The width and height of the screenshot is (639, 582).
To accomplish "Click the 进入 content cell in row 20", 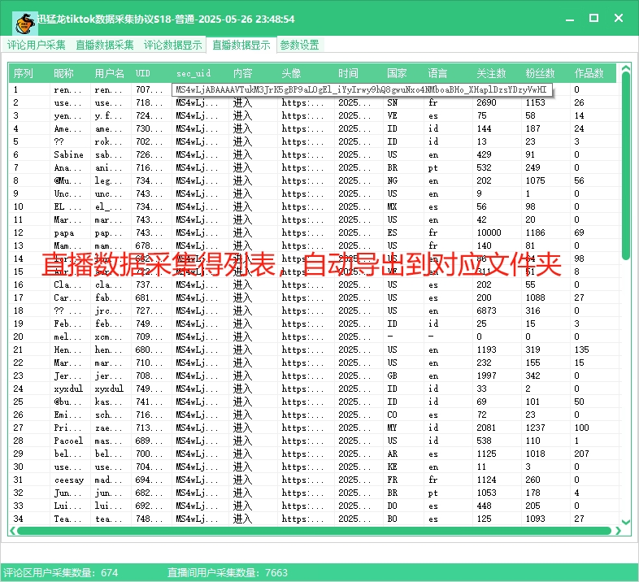I will (242, 337).
